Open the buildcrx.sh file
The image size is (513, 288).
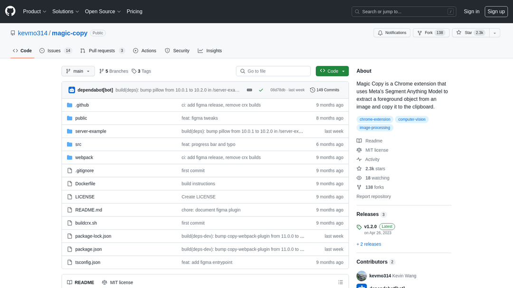86,223
